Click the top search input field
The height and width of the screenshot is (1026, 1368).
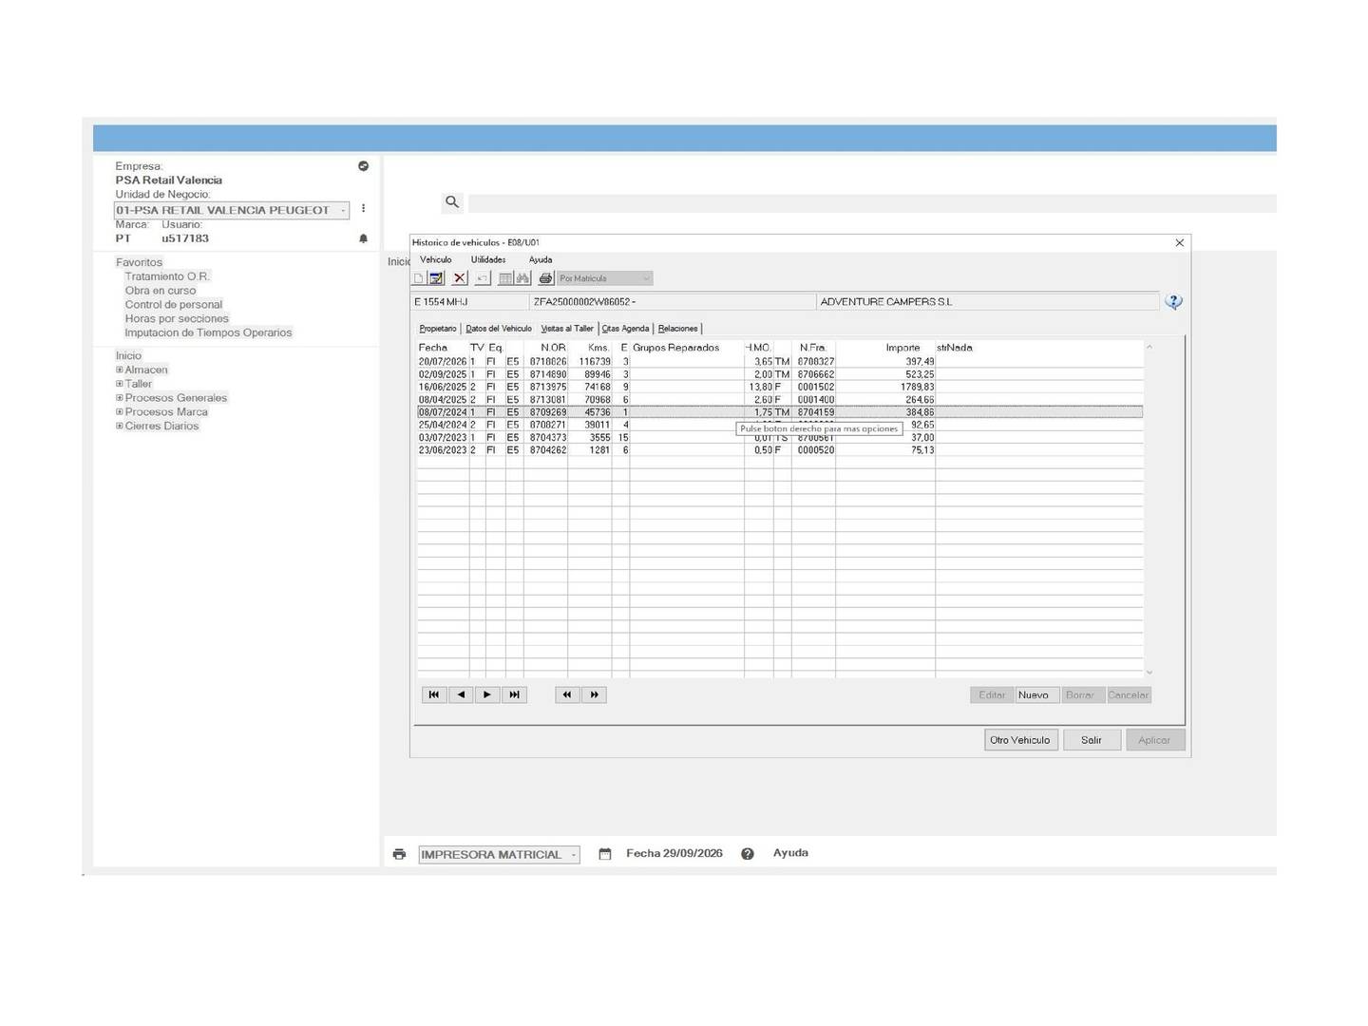(872, 203)
